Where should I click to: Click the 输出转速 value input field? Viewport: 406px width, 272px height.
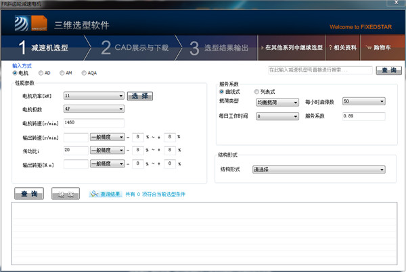(x=76, y=138)
